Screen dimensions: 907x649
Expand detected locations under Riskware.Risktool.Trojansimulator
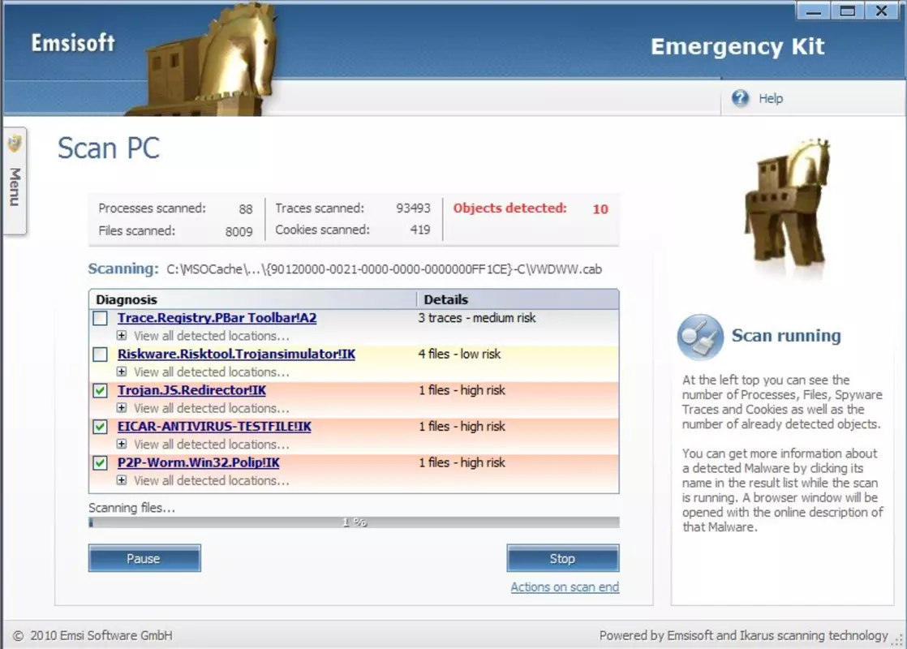(x=122, y=372)
